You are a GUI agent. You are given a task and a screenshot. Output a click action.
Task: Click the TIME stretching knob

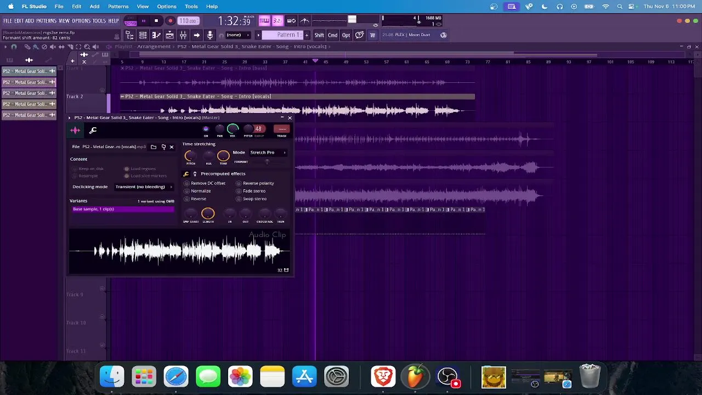[x=223, y=156]
